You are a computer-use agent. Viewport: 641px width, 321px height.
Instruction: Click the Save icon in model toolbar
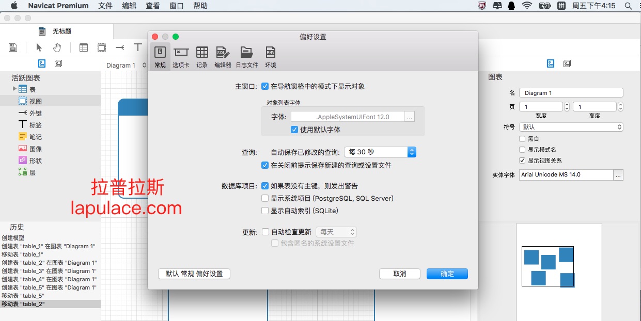[x=13, y=47]
